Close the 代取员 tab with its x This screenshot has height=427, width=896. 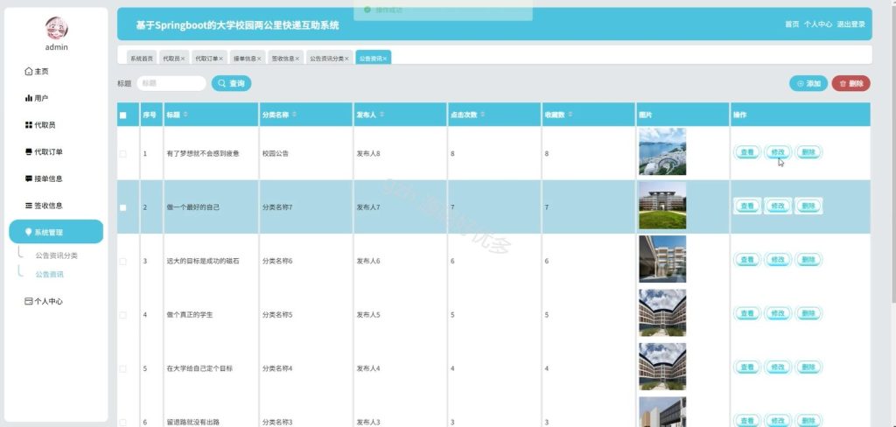tap(183, 59)
